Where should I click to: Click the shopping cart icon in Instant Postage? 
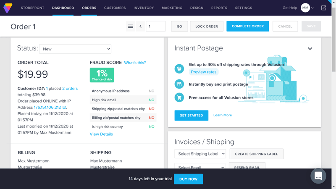point(179,97)
